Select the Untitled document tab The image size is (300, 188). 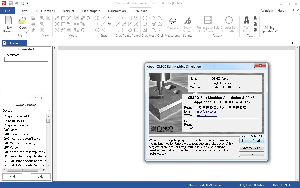click(x=14, y=43)
